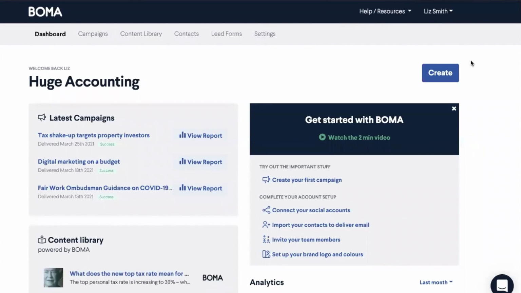Click the add-person icon for Import contacts
The image size is (521, 293).
(266, 225)
